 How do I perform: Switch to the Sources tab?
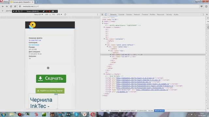click(129, 15)
